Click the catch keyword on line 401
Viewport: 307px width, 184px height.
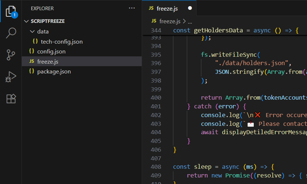pos(203,107)
